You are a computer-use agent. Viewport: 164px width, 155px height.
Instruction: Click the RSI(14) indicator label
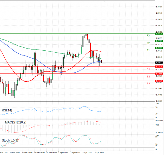point(7,110)
